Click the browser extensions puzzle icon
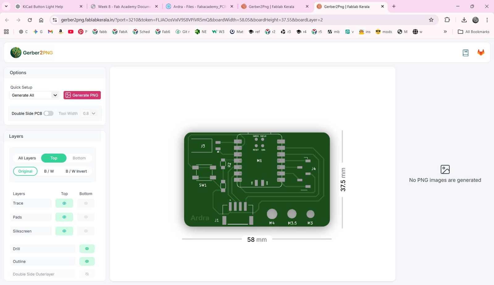Image resolution: width=494 pixels, height=285 pixels. point(447,20)
